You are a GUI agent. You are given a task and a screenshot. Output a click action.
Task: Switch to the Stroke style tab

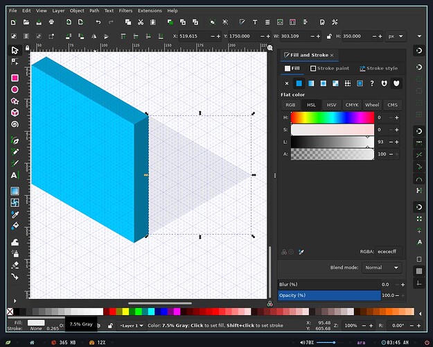pyautogui.click(x=378, y=68)
